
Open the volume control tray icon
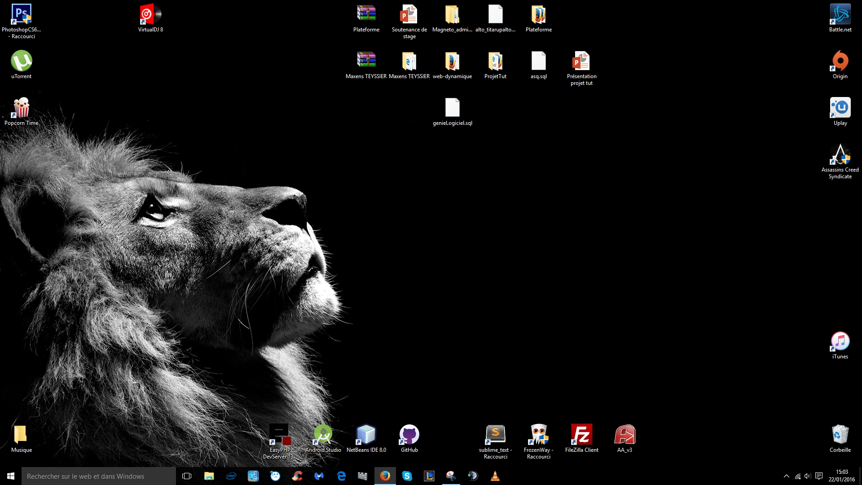(808, 476)
